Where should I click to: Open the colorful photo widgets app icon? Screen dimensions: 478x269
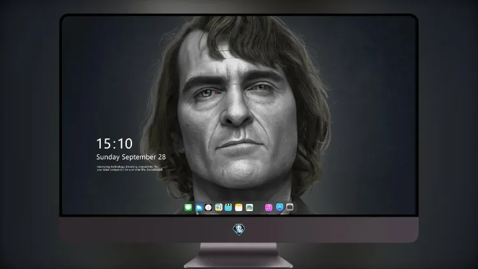[249, 207]
